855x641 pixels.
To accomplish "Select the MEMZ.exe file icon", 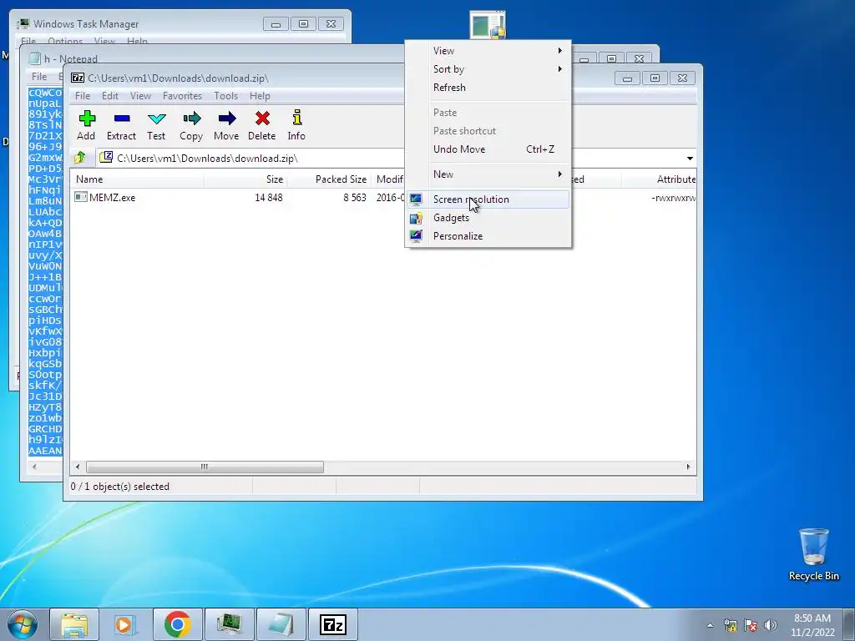I will click(81, 197).
